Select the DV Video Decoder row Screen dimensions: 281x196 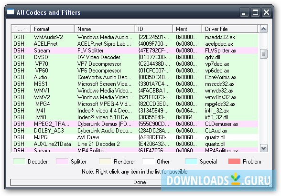(x=135, y=57)
